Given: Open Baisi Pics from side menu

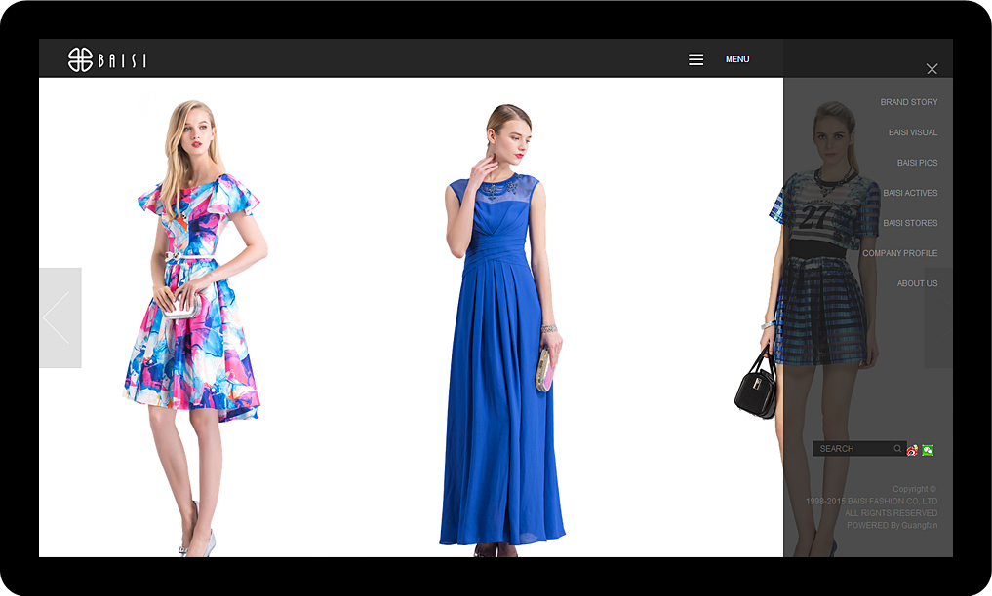Looking at the screenshot, I should 917,163.
